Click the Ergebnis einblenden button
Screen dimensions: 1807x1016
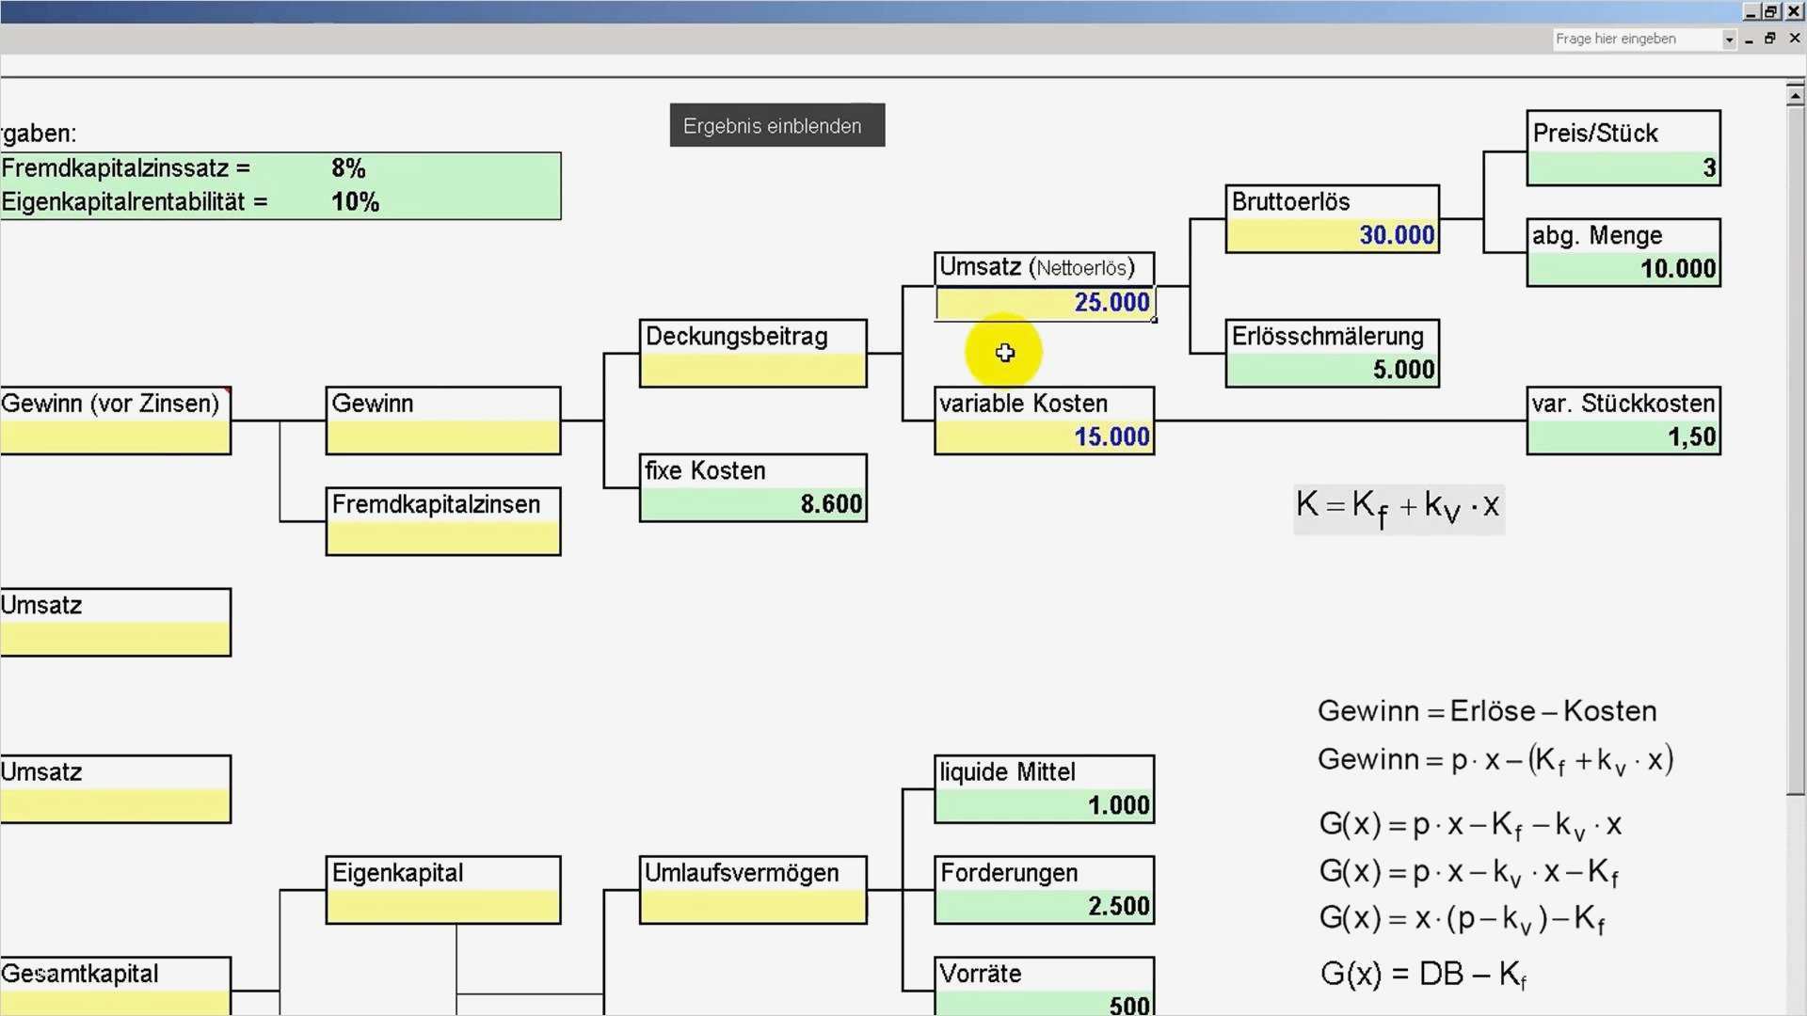click(x=776, y=126)
